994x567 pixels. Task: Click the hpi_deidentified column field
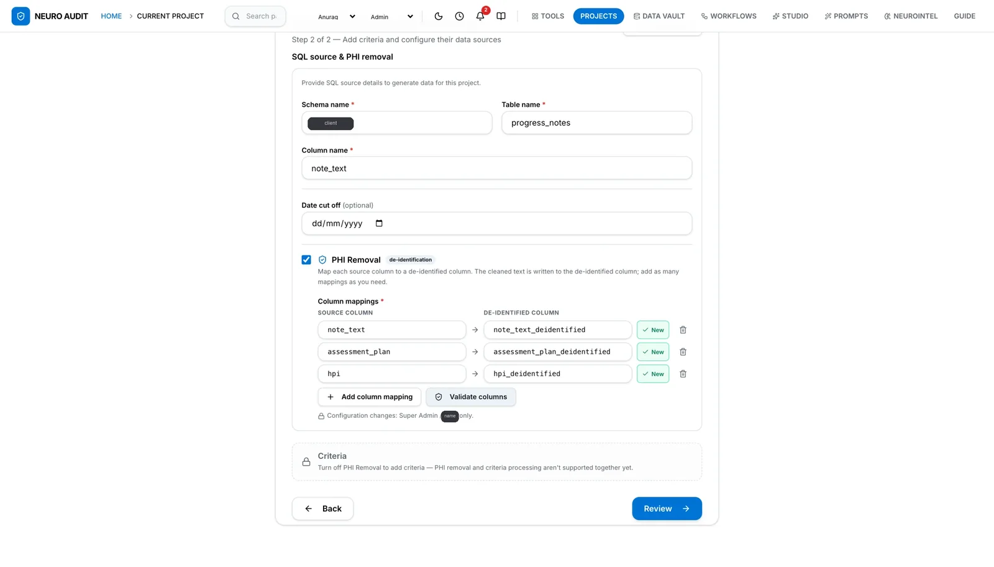pyautogui.click(x=557, y=374)
